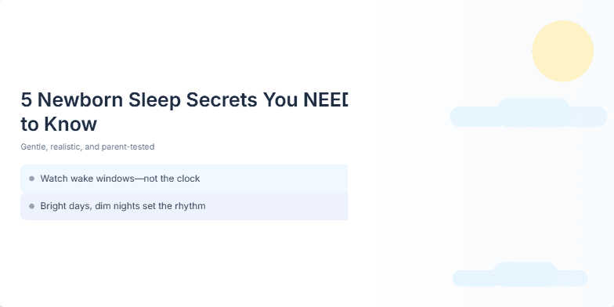Click the '5 Newborn Sleep Secrets' heading

(184, 112)
